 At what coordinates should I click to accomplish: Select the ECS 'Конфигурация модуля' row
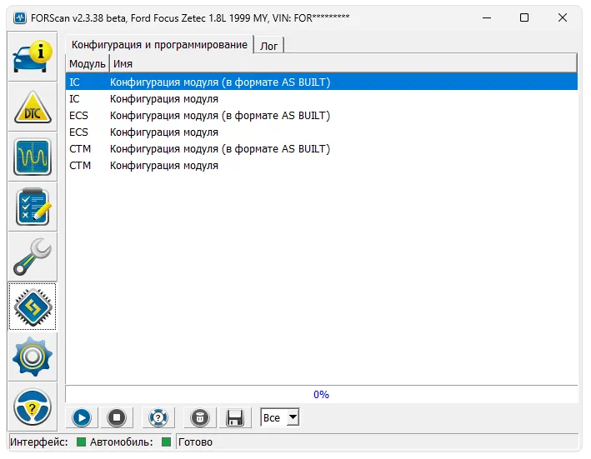point(322,132)
